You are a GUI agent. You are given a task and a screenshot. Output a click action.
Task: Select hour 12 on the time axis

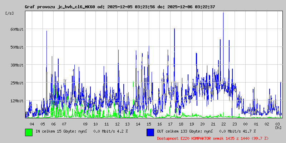117,124
